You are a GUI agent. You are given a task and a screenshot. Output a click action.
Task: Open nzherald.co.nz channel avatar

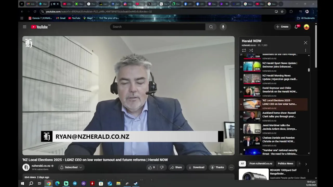coord(26,167)
